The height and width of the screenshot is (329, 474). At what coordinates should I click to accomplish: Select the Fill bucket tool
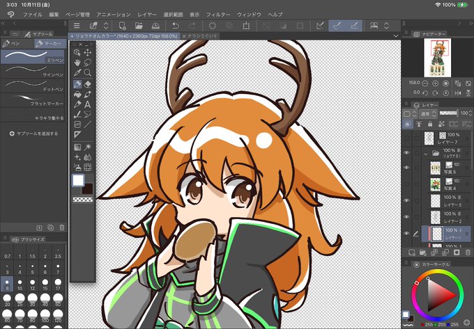pos(77,95)
